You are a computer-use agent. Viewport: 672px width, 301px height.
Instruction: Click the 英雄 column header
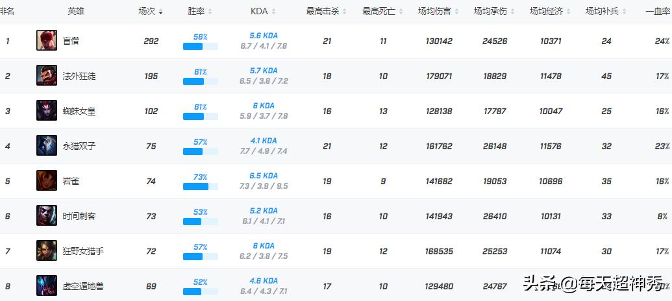[76, 12]
